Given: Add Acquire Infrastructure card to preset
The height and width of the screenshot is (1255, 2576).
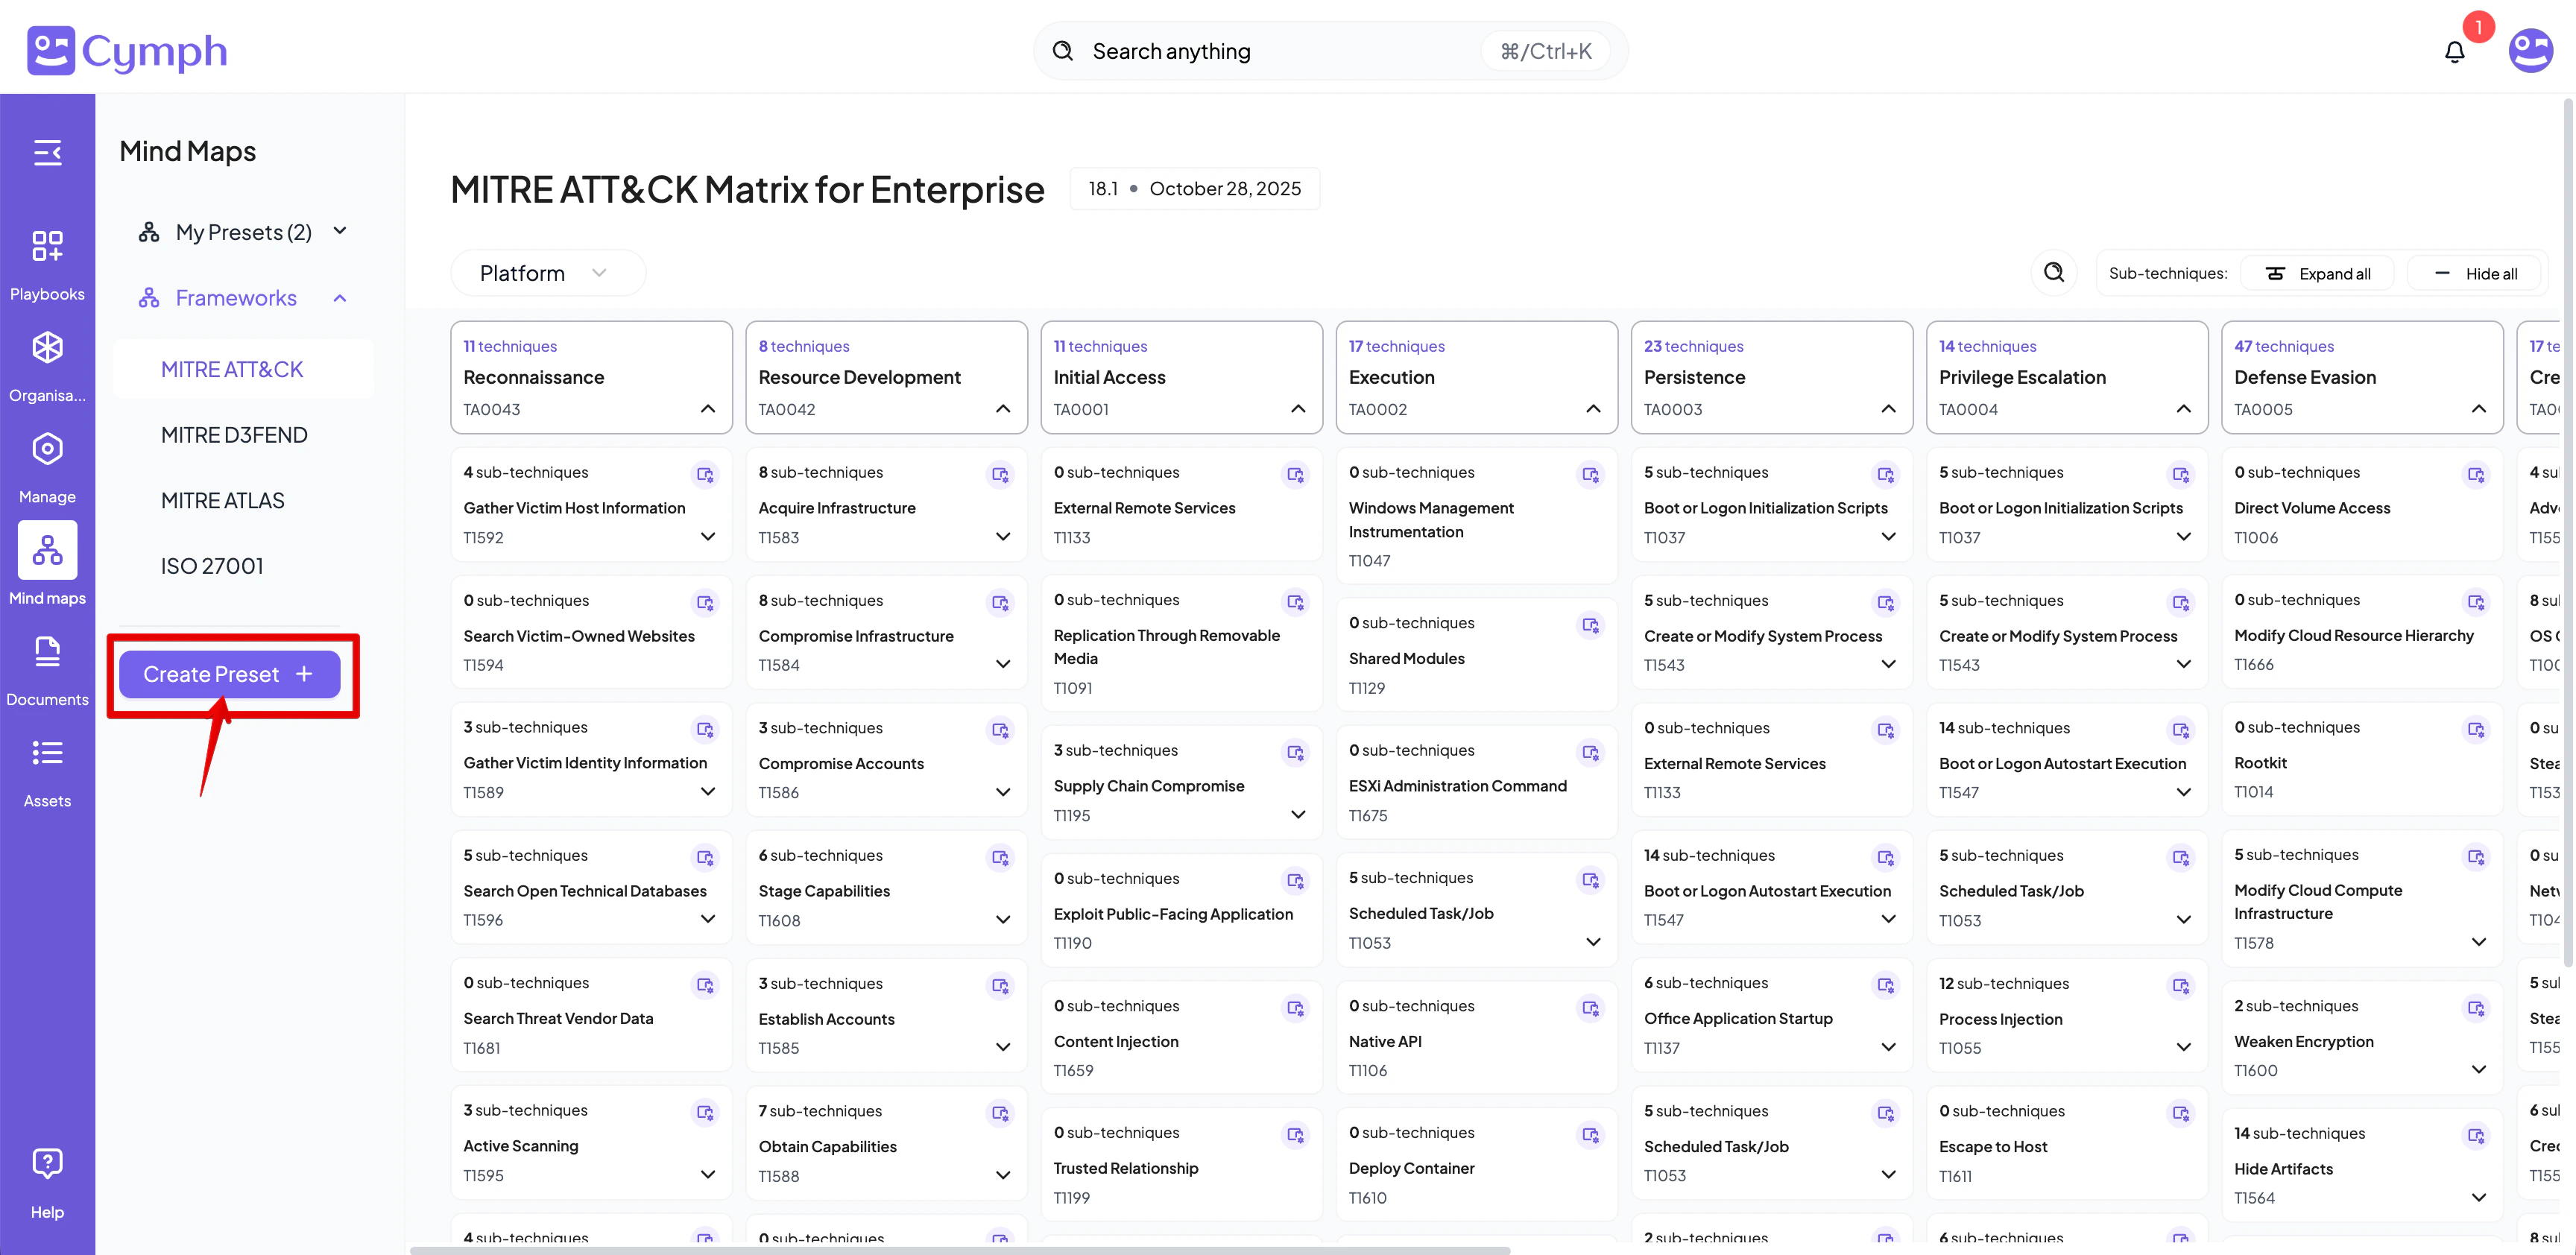Looking at the screenshot, I should (x=1000, y=474).
